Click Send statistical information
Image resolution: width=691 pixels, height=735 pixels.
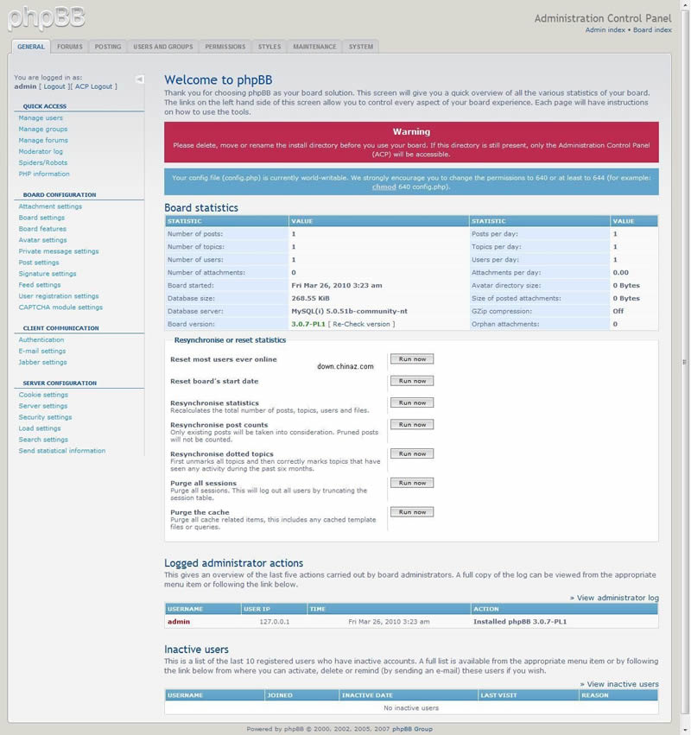click(62, 451)
